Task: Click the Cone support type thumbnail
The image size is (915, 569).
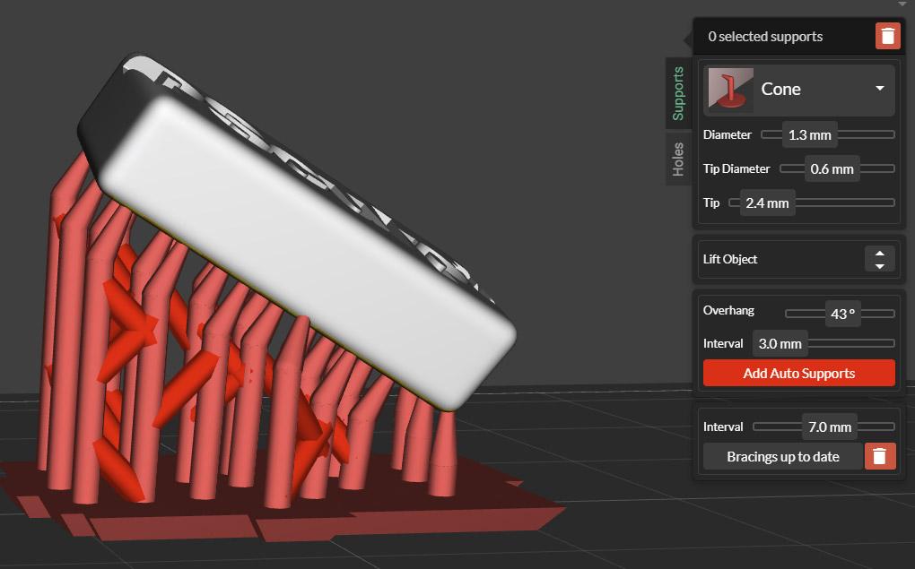Action: [x=730, y=90]
